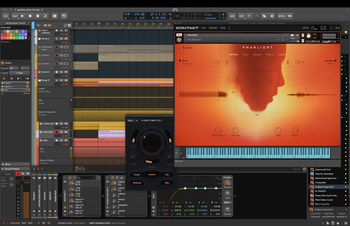The width and height of the screenshot is (350, 226).
Task: Click Kontakt snapshot camera icon
Action: pos(292,35)
